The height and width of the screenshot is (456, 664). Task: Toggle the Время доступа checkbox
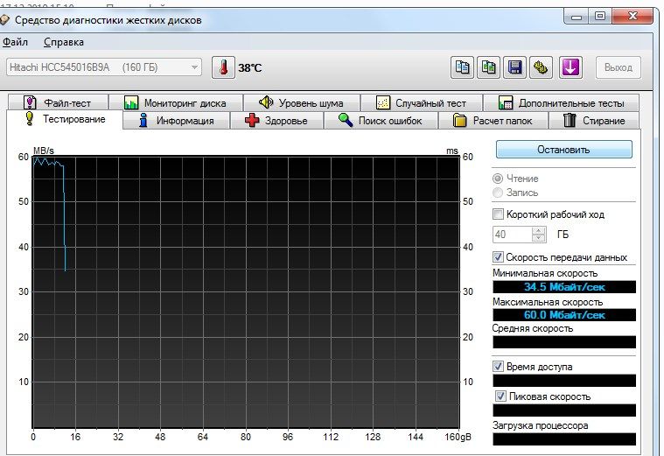click(x=499, y=366)
